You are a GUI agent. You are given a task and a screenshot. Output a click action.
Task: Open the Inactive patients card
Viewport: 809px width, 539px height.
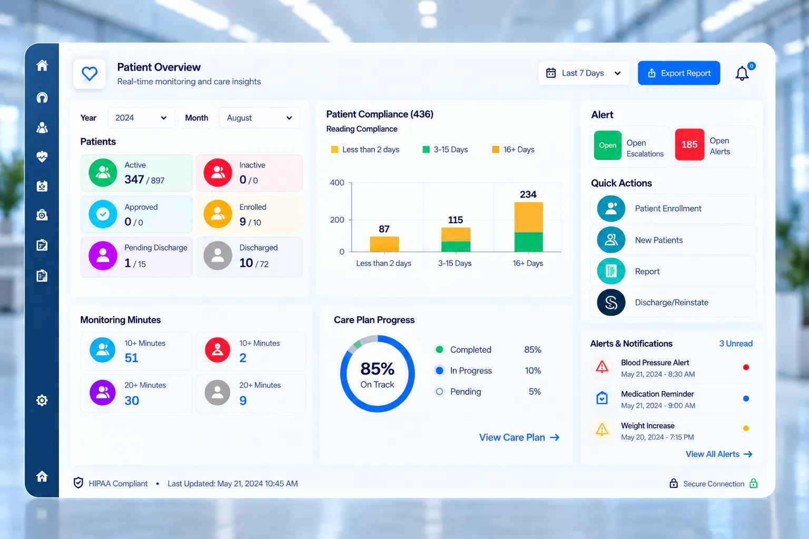point(249,173)
